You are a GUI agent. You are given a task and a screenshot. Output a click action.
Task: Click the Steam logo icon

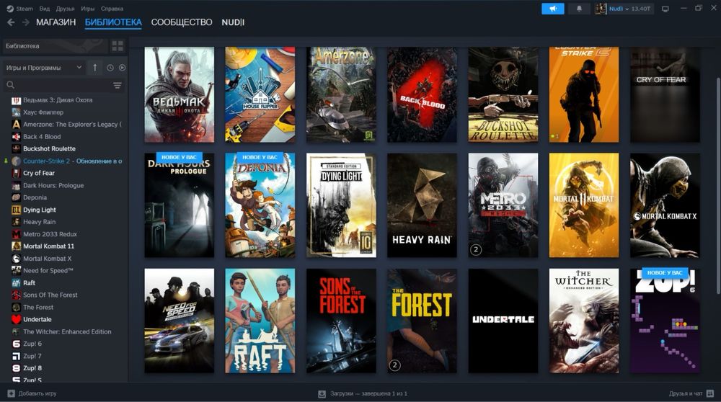[9, 8]
